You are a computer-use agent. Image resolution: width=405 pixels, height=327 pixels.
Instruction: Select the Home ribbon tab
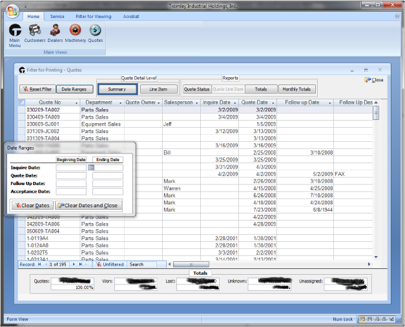(34, 17)
